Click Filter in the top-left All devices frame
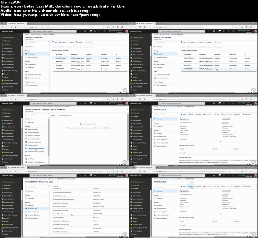The height and width of the screenshot is (238, 258). click(54, 42)
